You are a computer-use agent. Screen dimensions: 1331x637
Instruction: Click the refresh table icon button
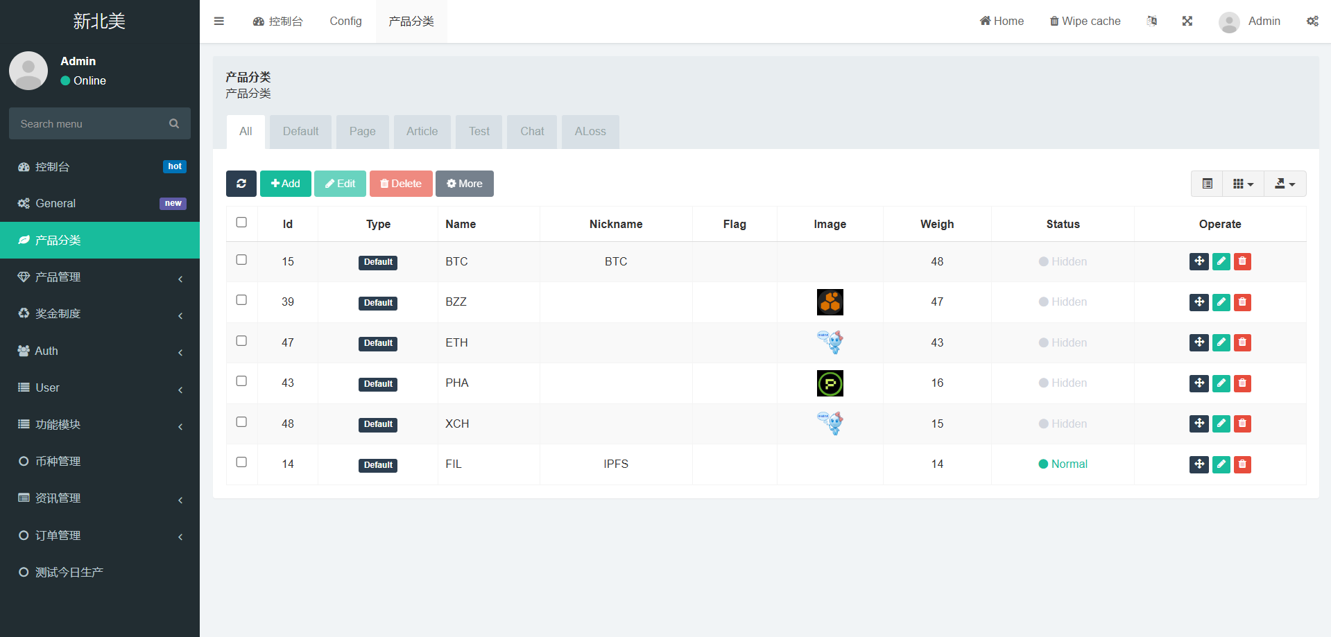[x=241, y=184]
